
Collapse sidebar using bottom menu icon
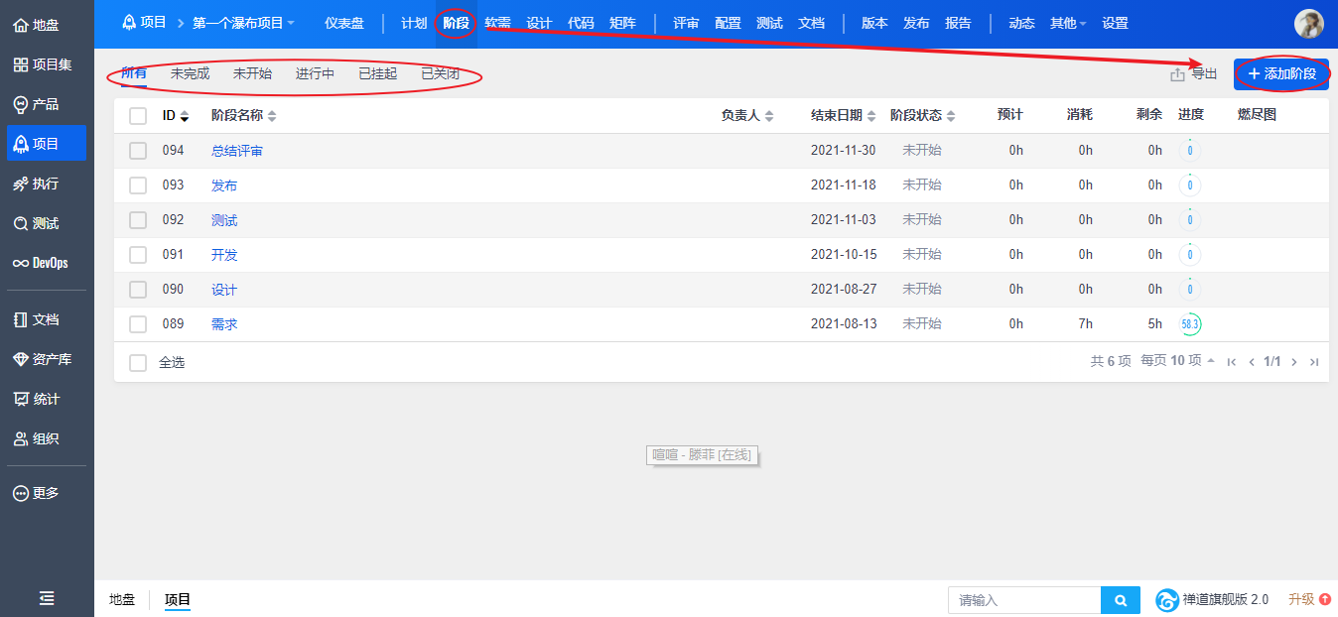47,597
